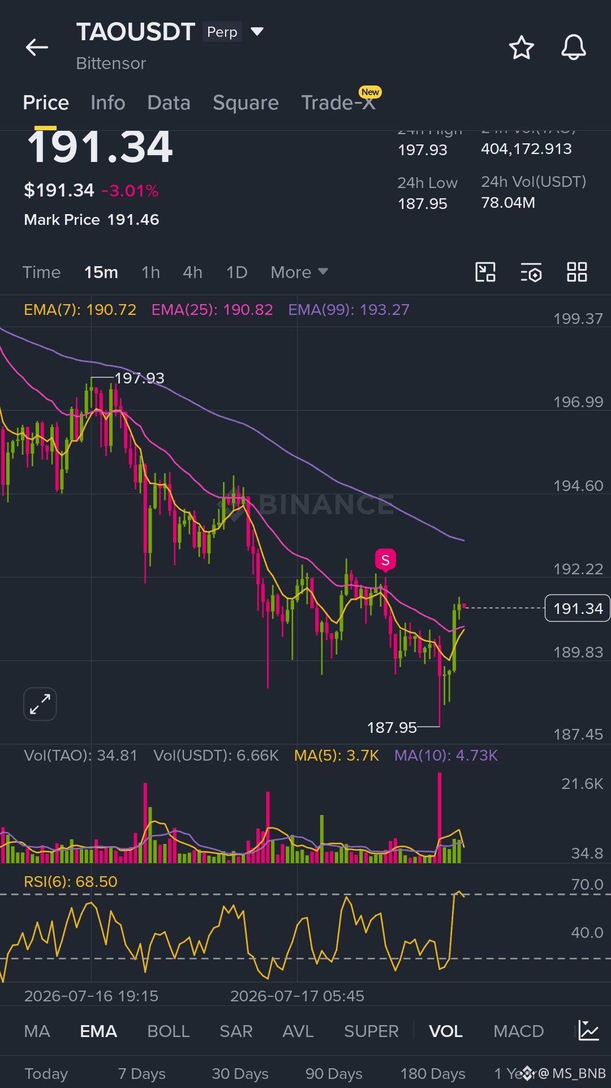Open the multi-chart grid layout icon
Image resolution: width=611 pixels, height=1088 pixels.
(x=577, y=272)
